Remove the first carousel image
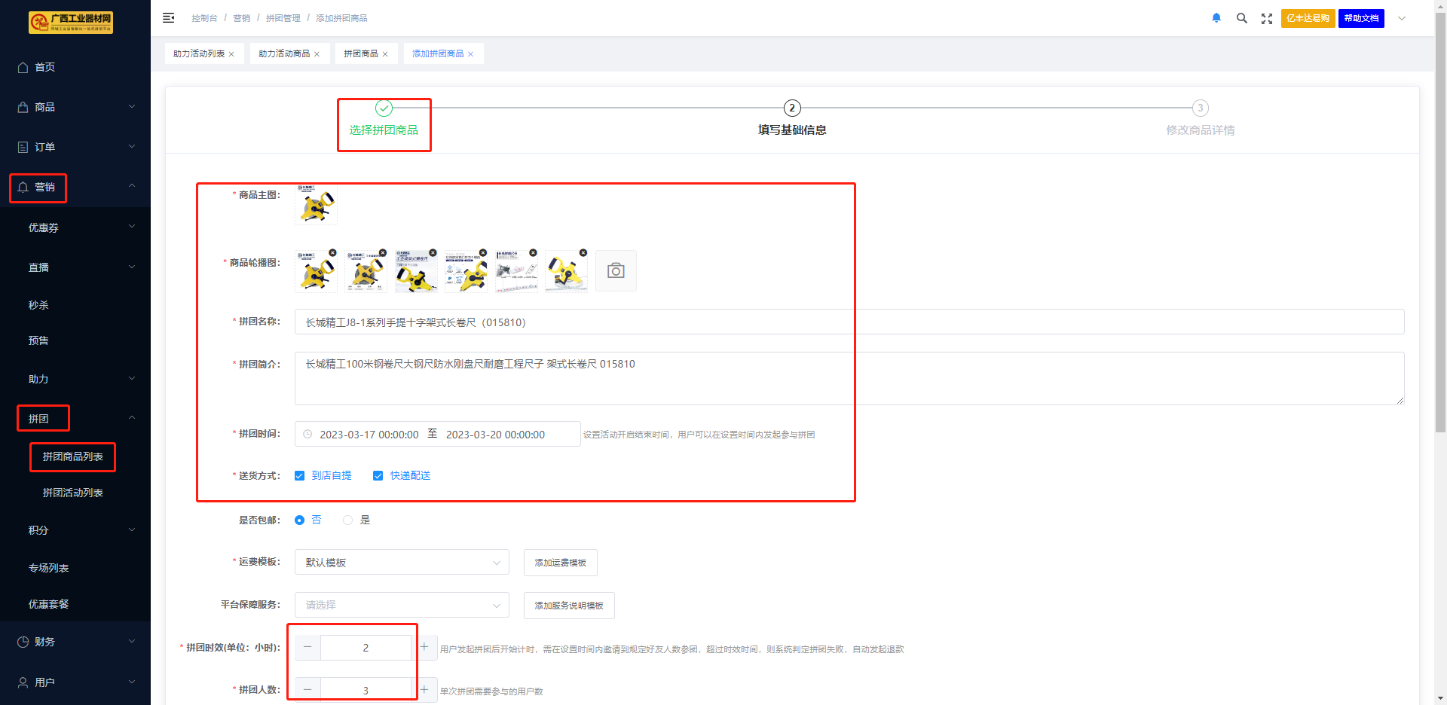The height and width of the screenshot is (705, 1447). pos(332,253)
